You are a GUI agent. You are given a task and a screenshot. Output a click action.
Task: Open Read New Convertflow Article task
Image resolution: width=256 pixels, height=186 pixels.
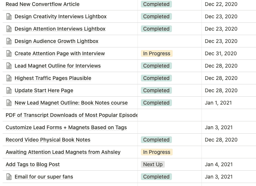pos(43,4)
